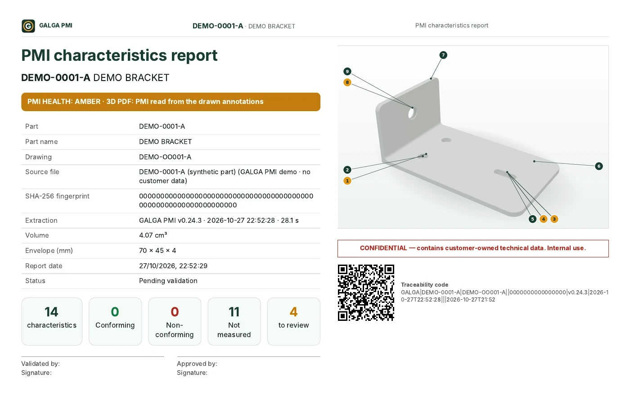Click the Status value 'Pending validation'
The height and width of the screenshot is (414, 630).
[168, 281]
